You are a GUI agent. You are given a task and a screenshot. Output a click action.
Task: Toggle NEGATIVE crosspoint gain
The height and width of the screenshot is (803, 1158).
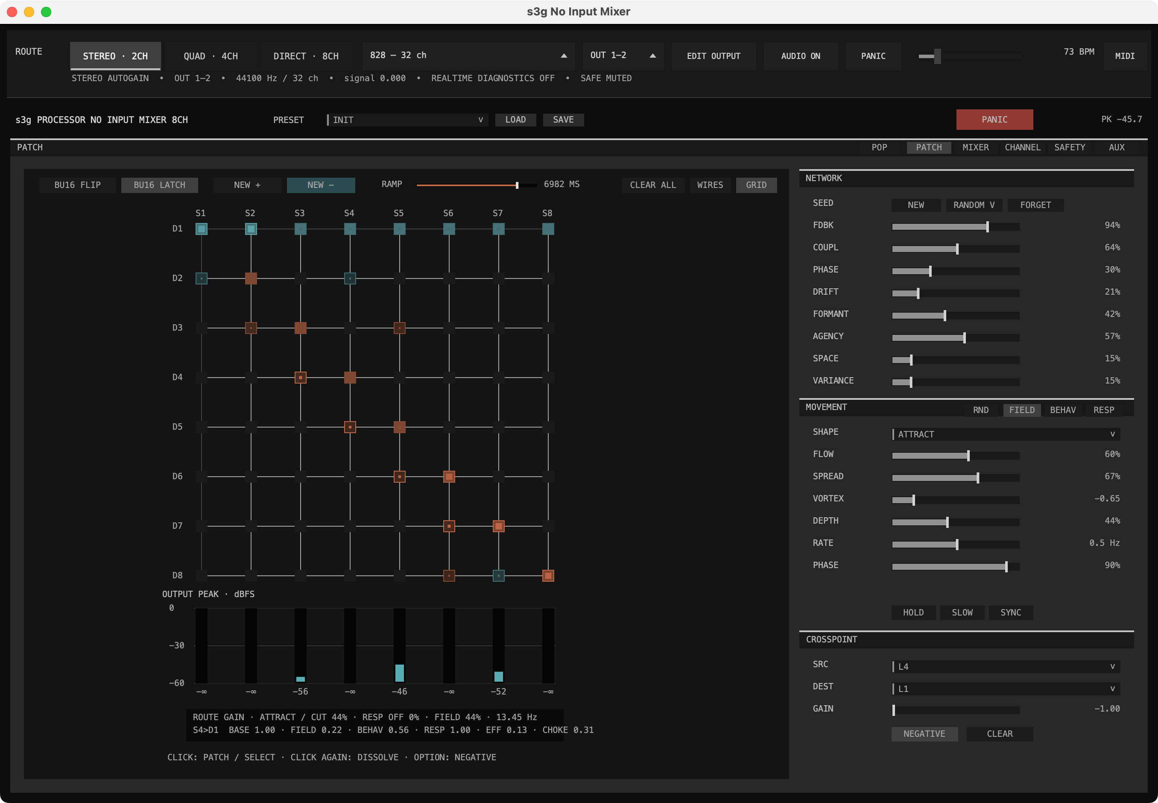[924, 734]
